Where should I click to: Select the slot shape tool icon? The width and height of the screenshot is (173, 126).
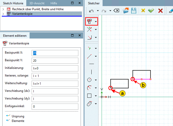pos(89,104)
